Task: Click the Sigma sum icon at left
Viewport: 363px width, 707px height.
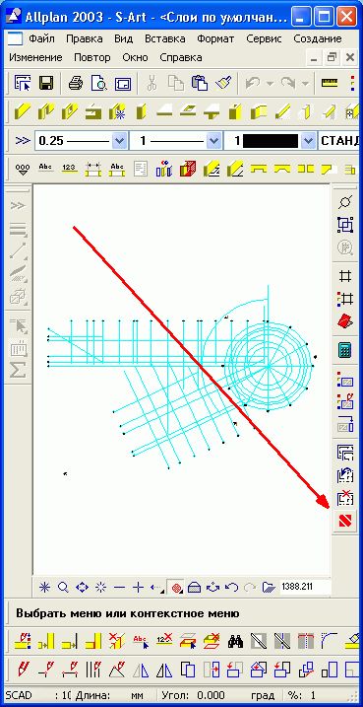Action: click(x=18, y=371)
